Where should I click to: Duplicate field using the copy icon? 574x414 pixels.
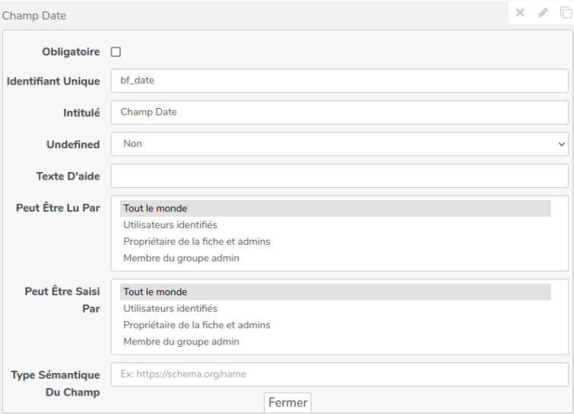pos(566,13)
